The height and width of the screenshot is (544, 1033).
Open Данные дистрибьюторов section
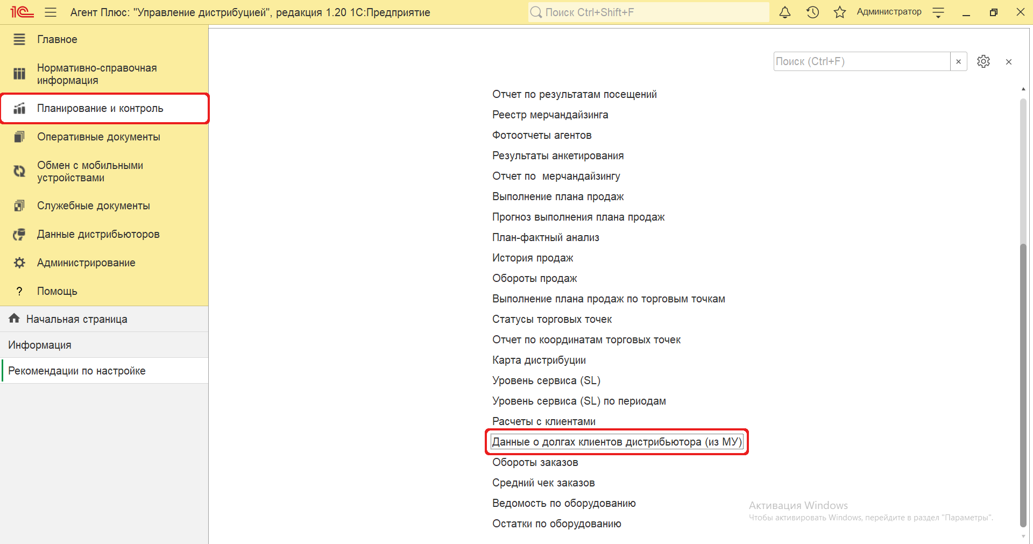tap(104, 234)
